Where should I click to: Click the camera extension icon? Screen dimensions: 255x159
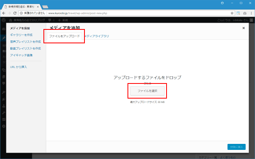pos(245,13)
